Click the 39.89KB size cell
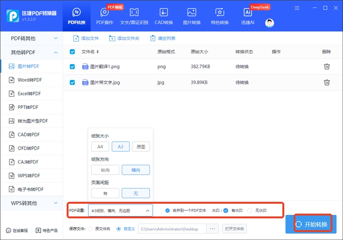The height and width of the screenshot is (240, 343). point(199,82)
